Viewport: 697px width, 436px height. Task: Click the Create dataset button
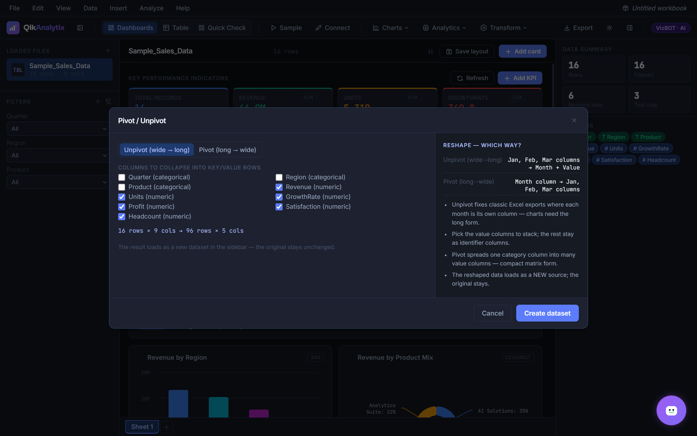(547, 313)
